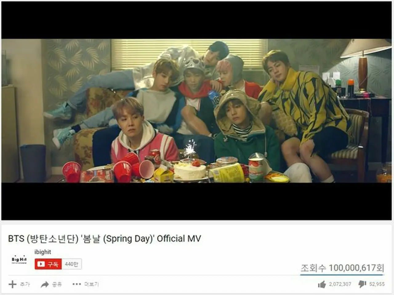Screen dimensions: 394x295
Task: Expand the 더보기 more menu
Action: 91,284
